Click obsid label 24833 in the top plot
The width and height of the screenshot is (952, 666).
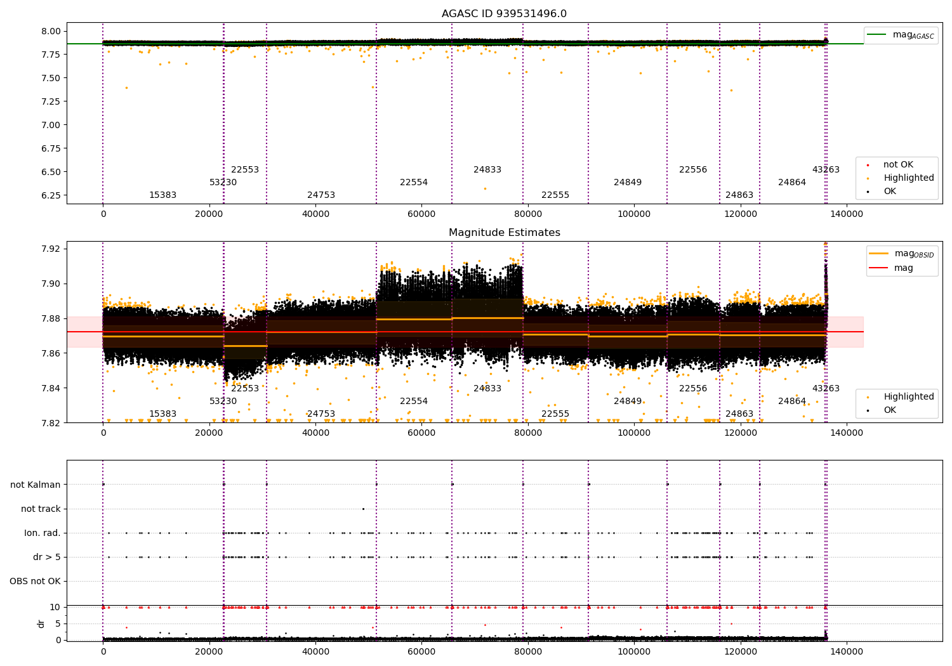[x=487, y=170]
